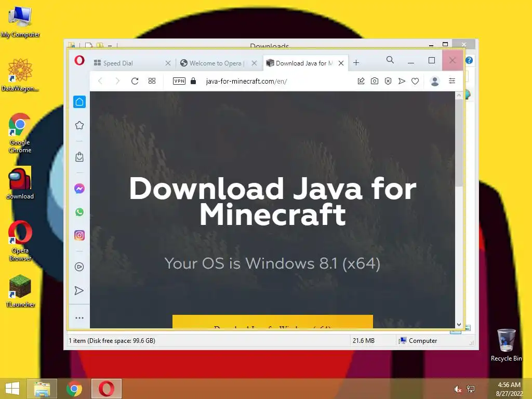
Task: Switch to the Speed Dial tab
Action: [132, 63]
